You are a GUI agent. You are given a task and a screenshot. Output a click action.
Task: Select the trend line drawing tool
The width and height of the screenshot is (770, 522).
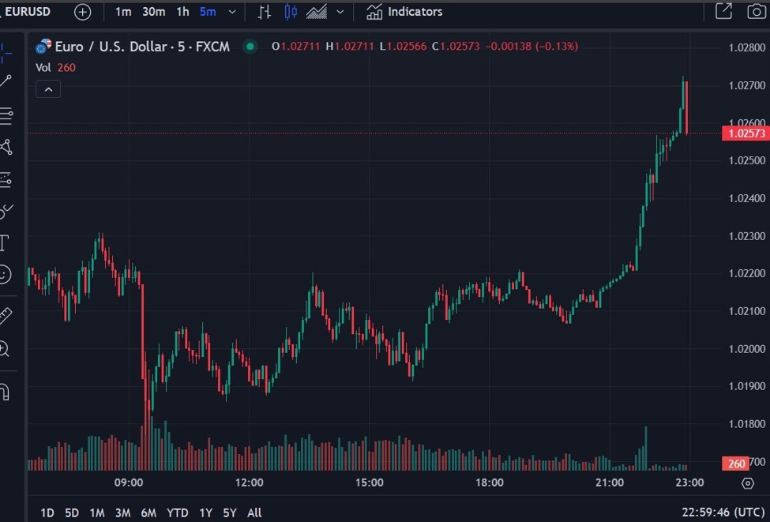tap(6, 81)
